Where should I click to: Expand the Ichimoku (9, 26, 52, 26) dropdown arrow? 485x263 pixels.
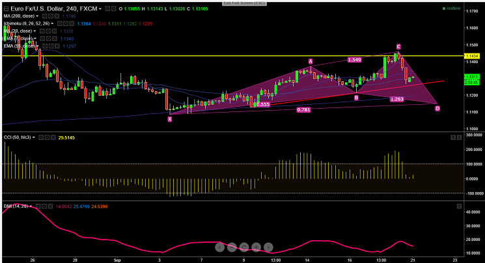52,23
